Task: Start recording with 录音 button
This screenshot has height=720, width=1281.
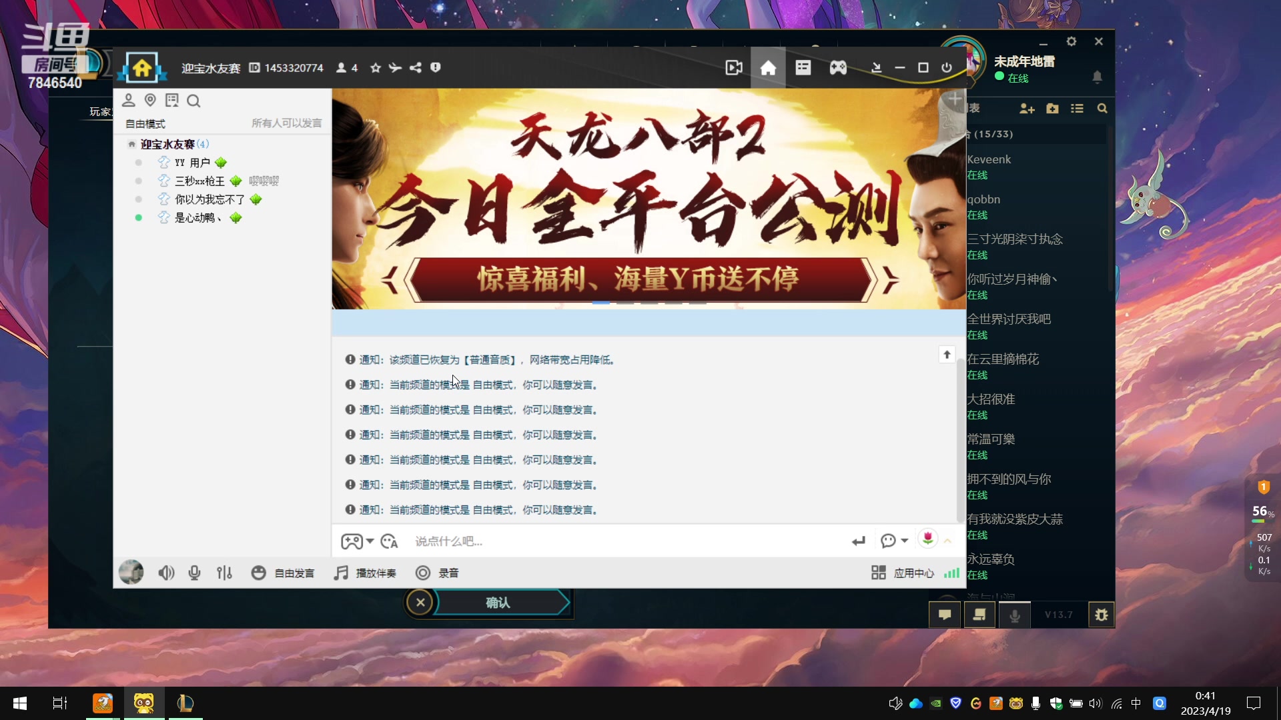Action: (x=437, y=573)
